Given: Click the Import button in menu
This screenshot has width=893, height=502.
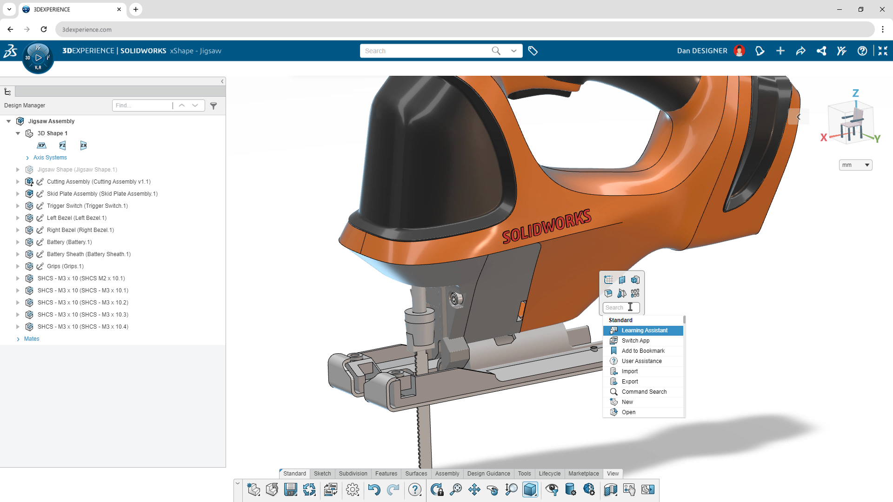Looking at the screenshot, I should click(x=630, y=371).
